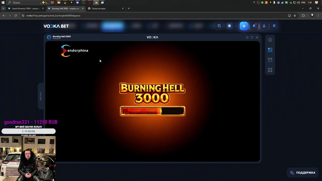
Task: Open Discord from the taskbar
Action: [77, 3]
